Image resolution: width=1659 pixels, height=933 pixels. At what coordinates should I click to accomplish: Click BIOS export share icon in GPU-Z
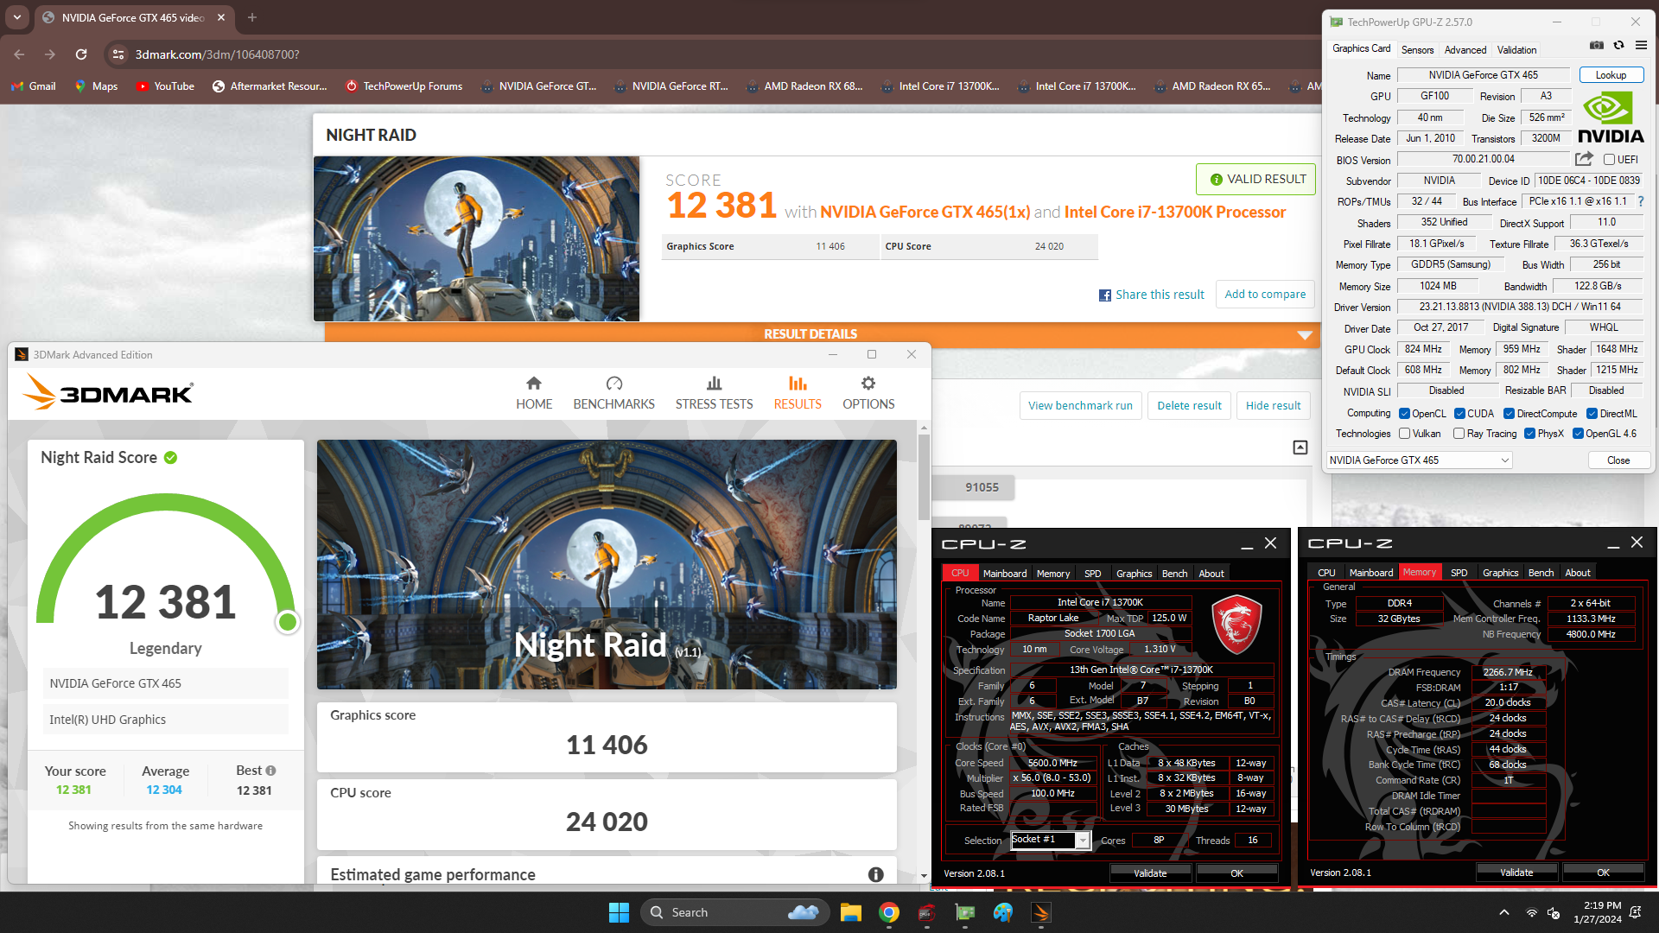click(x=1584, y=159)
